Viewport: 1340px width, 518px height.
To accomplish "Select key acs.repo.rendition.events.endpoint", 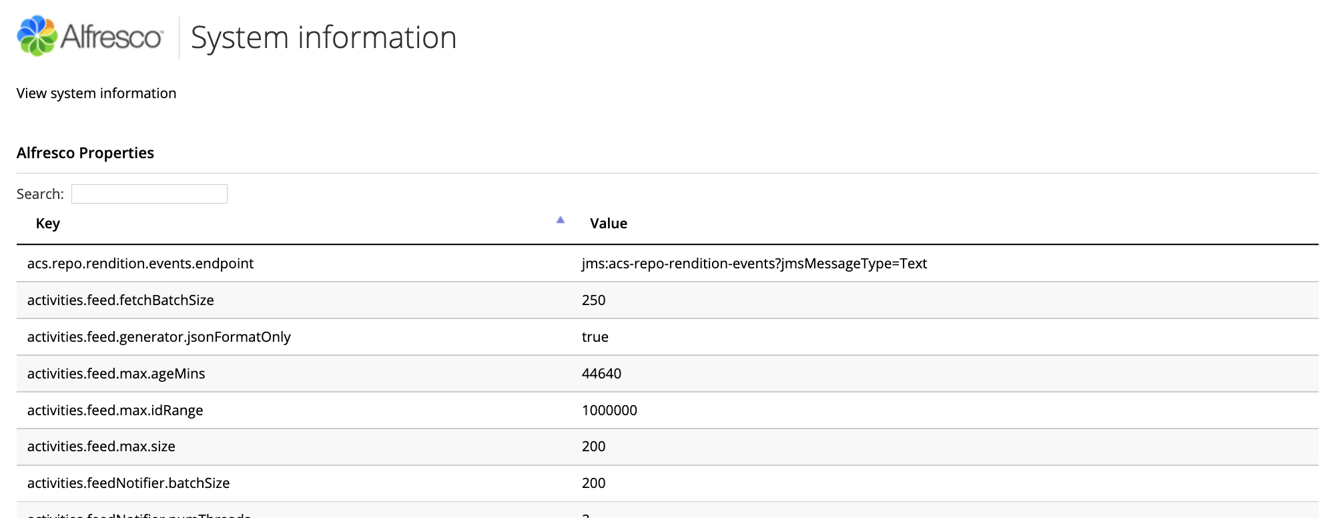I will tap(140, 264).
